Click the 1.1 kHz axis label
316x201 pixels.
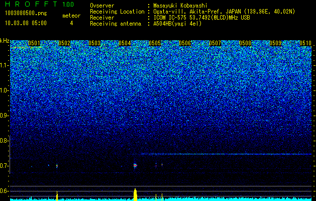point(4,65)
